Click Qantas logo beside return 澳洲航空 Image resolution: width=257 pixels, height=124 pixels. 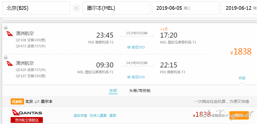point(10,64)
